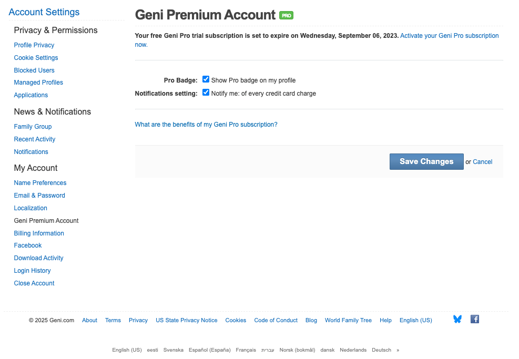Switch language to Deutsch
519x359 pixels.
[381, 350]
